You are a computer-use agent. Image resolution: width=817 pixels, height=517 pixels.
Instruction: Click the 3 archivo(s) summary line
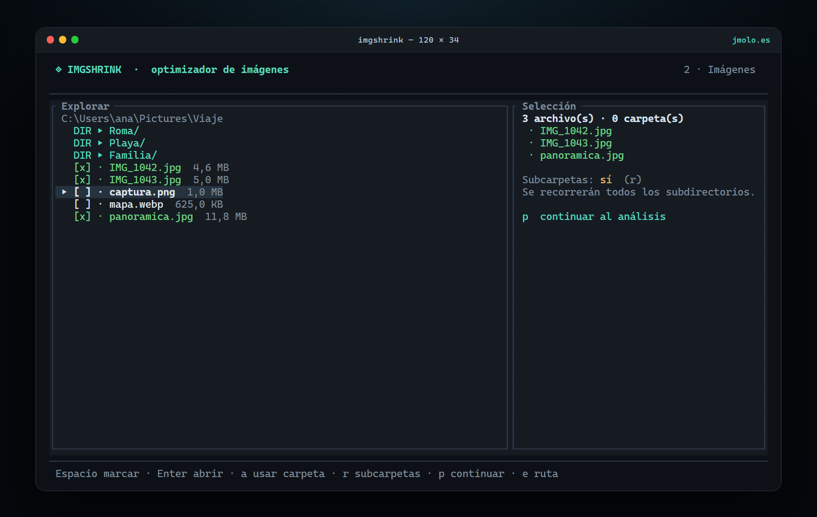point(603,118)
